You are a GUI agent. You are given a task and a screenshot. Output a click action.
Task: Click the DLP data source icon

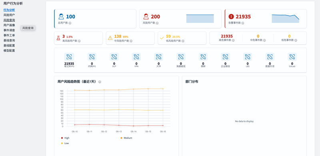click(x=114, y=57)
